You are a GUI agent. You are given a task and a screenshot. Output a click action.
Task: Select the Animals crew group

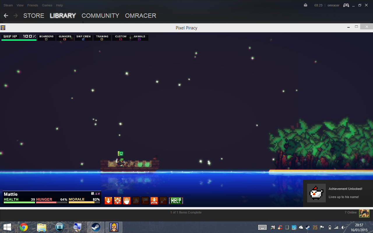click(139, 38)
